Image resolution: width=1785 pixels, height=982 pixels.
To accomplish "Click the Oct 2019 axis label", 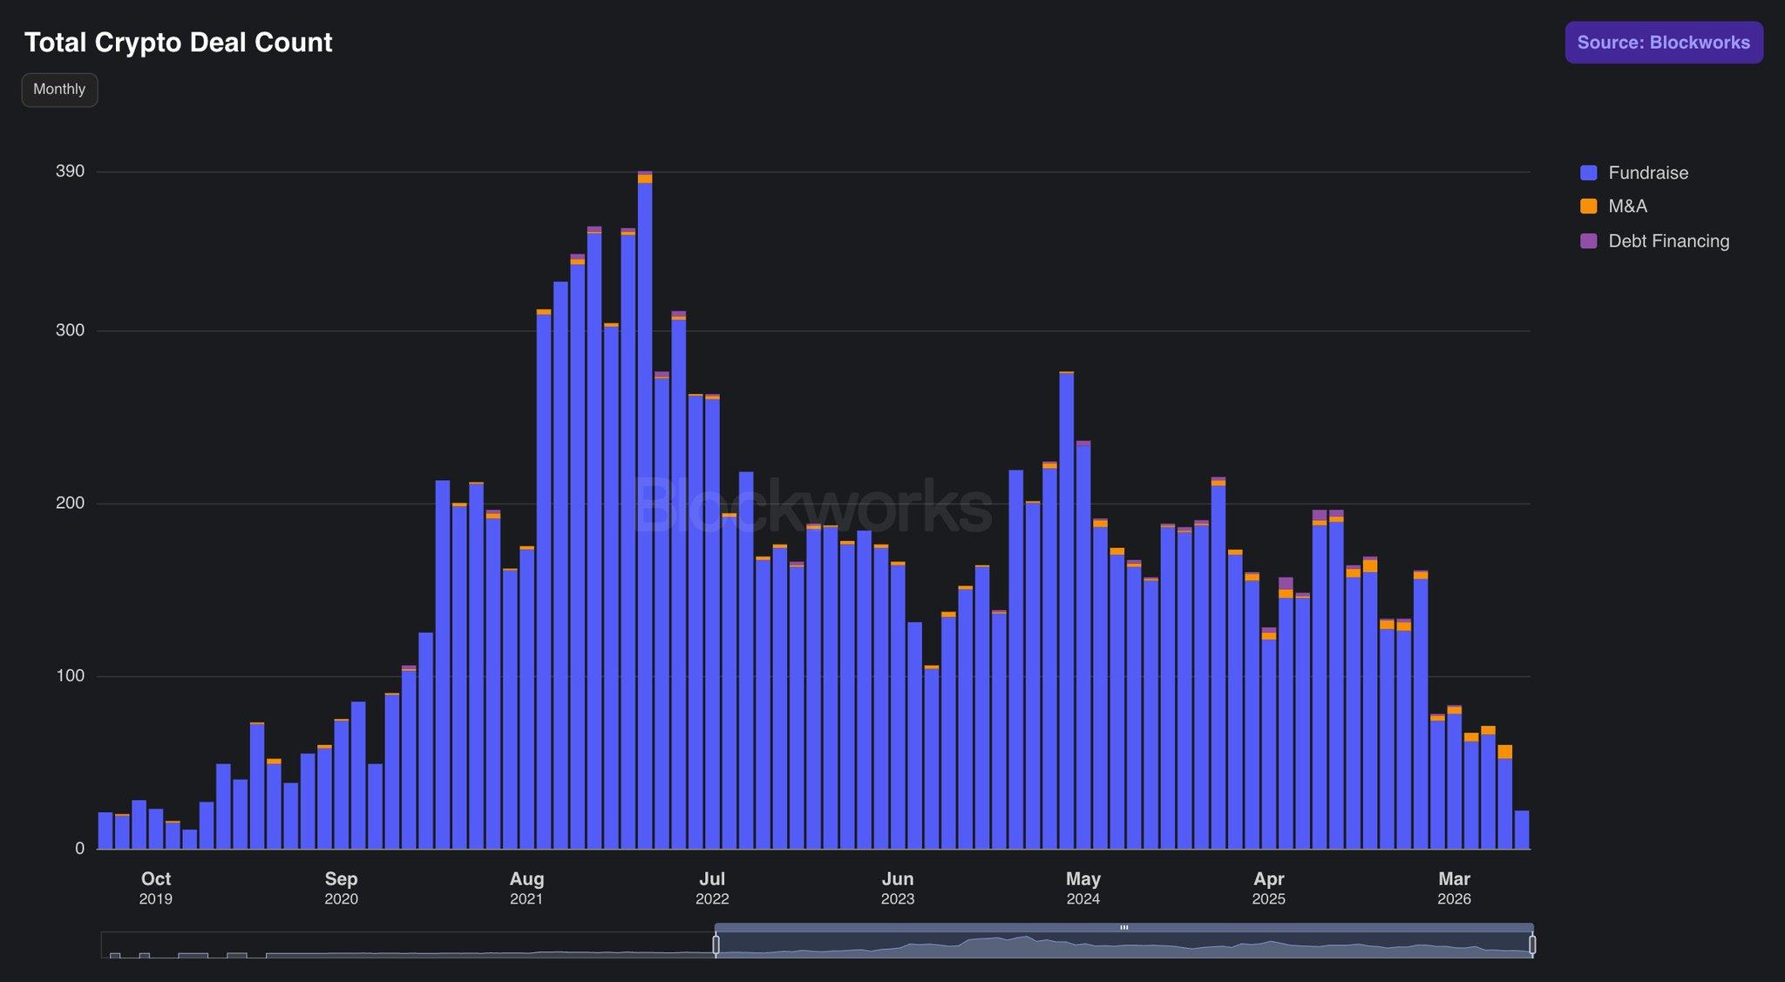I will tap(156, 888).
